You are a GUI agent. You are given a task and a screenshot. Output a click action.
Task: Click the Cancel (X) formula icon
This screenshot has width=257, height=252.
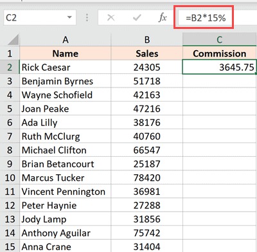tap(111, 17)
